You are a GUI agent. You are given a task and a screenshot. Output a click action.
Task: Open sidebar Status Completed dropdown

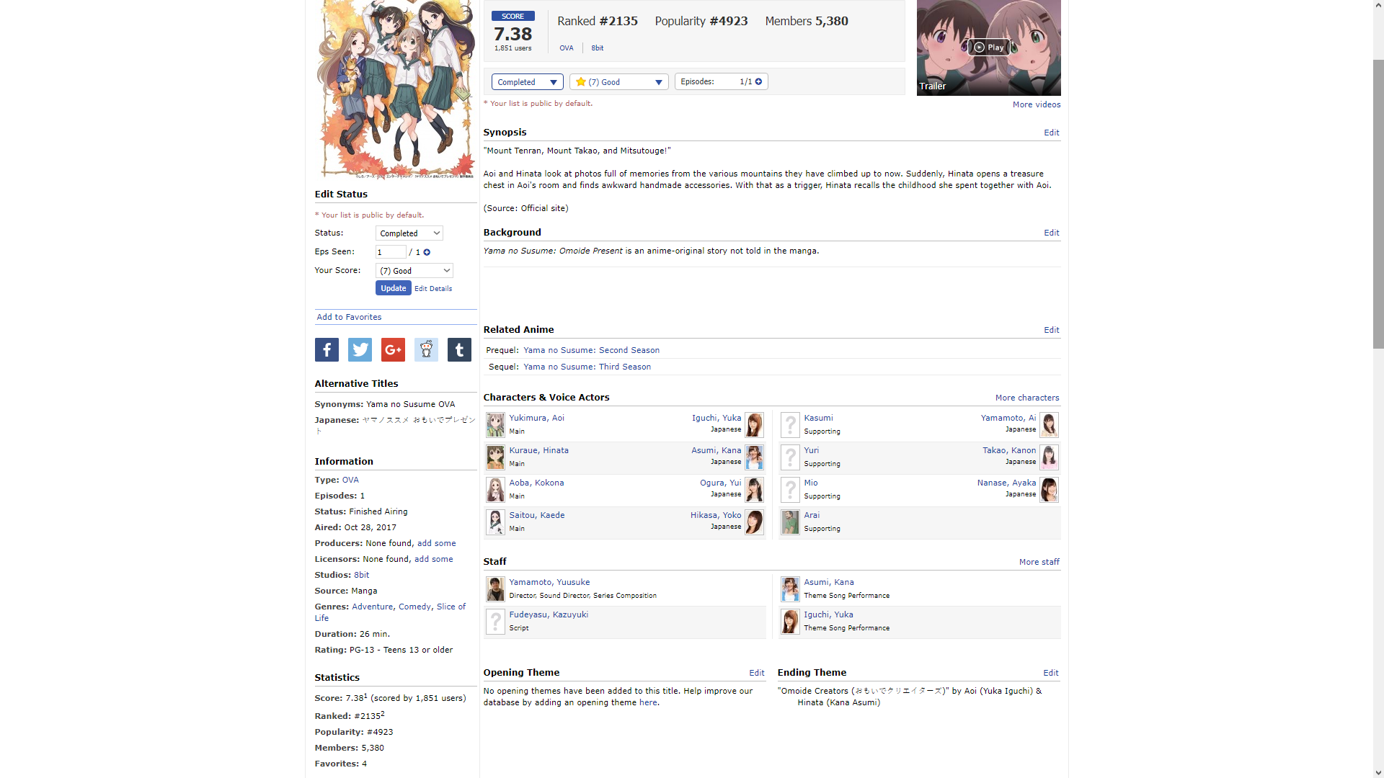click(x=409, y=233)
